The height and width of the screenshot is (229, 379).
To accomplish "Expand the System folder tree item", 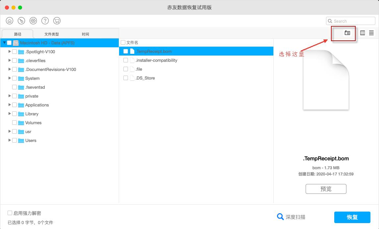I will coord(10,78).
